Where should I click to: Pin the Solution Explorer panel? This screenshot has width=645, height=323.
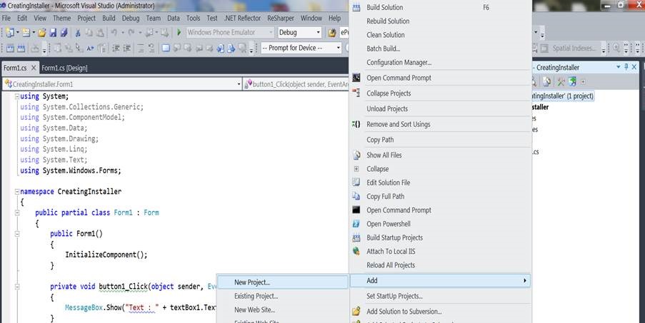click(626, 67)
